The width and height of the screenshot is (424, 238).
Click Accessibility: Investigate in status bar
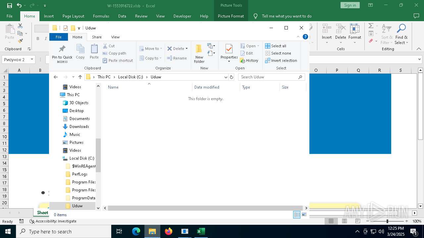(53, 221)
